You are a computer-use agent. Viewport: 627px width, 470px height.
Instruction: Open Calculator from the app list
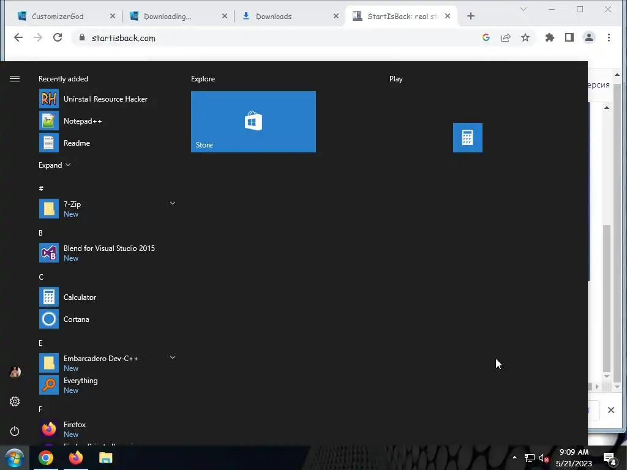click(107, 297)
